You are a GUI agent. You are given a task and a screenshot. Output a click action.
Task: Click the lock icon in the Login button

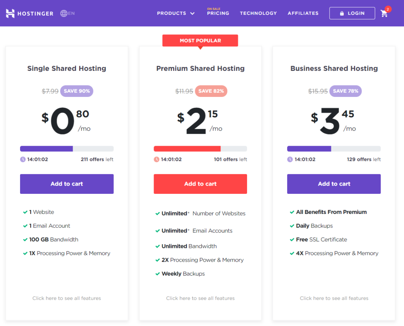[342, 13]
